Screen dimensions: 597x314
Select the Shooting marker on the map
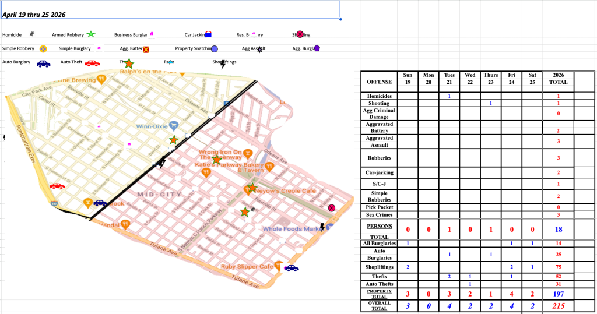pyautogui.click(x=332, y=208)
